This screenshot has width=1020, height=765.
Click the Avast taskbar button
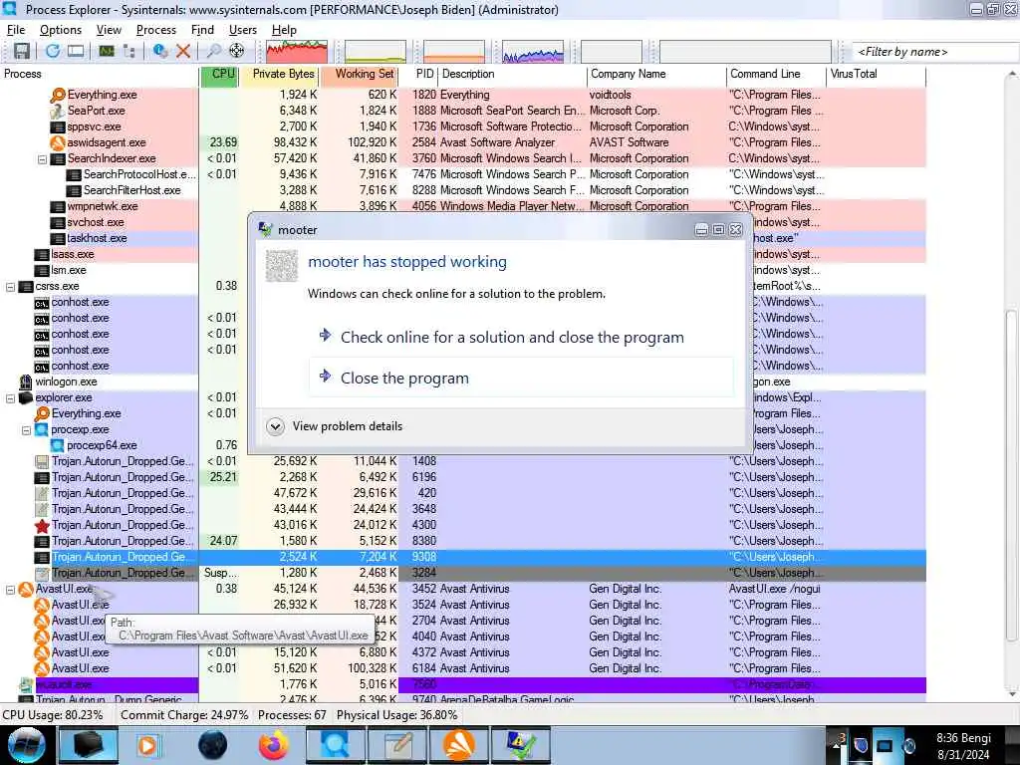459,745
